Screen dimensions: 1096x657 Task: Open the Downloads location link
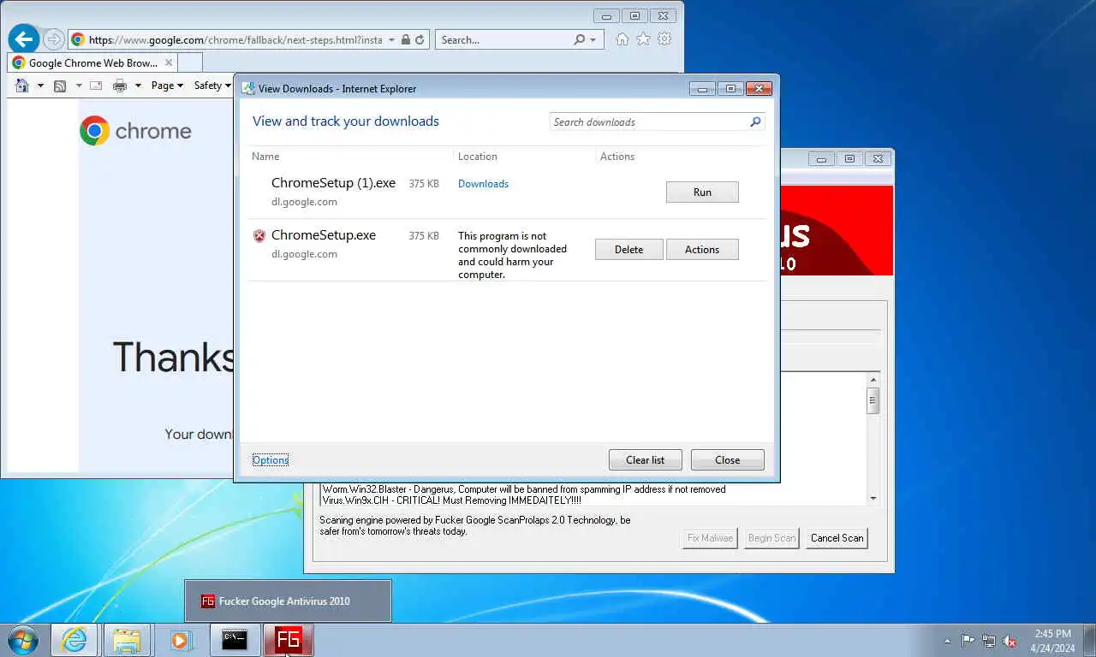483,184
